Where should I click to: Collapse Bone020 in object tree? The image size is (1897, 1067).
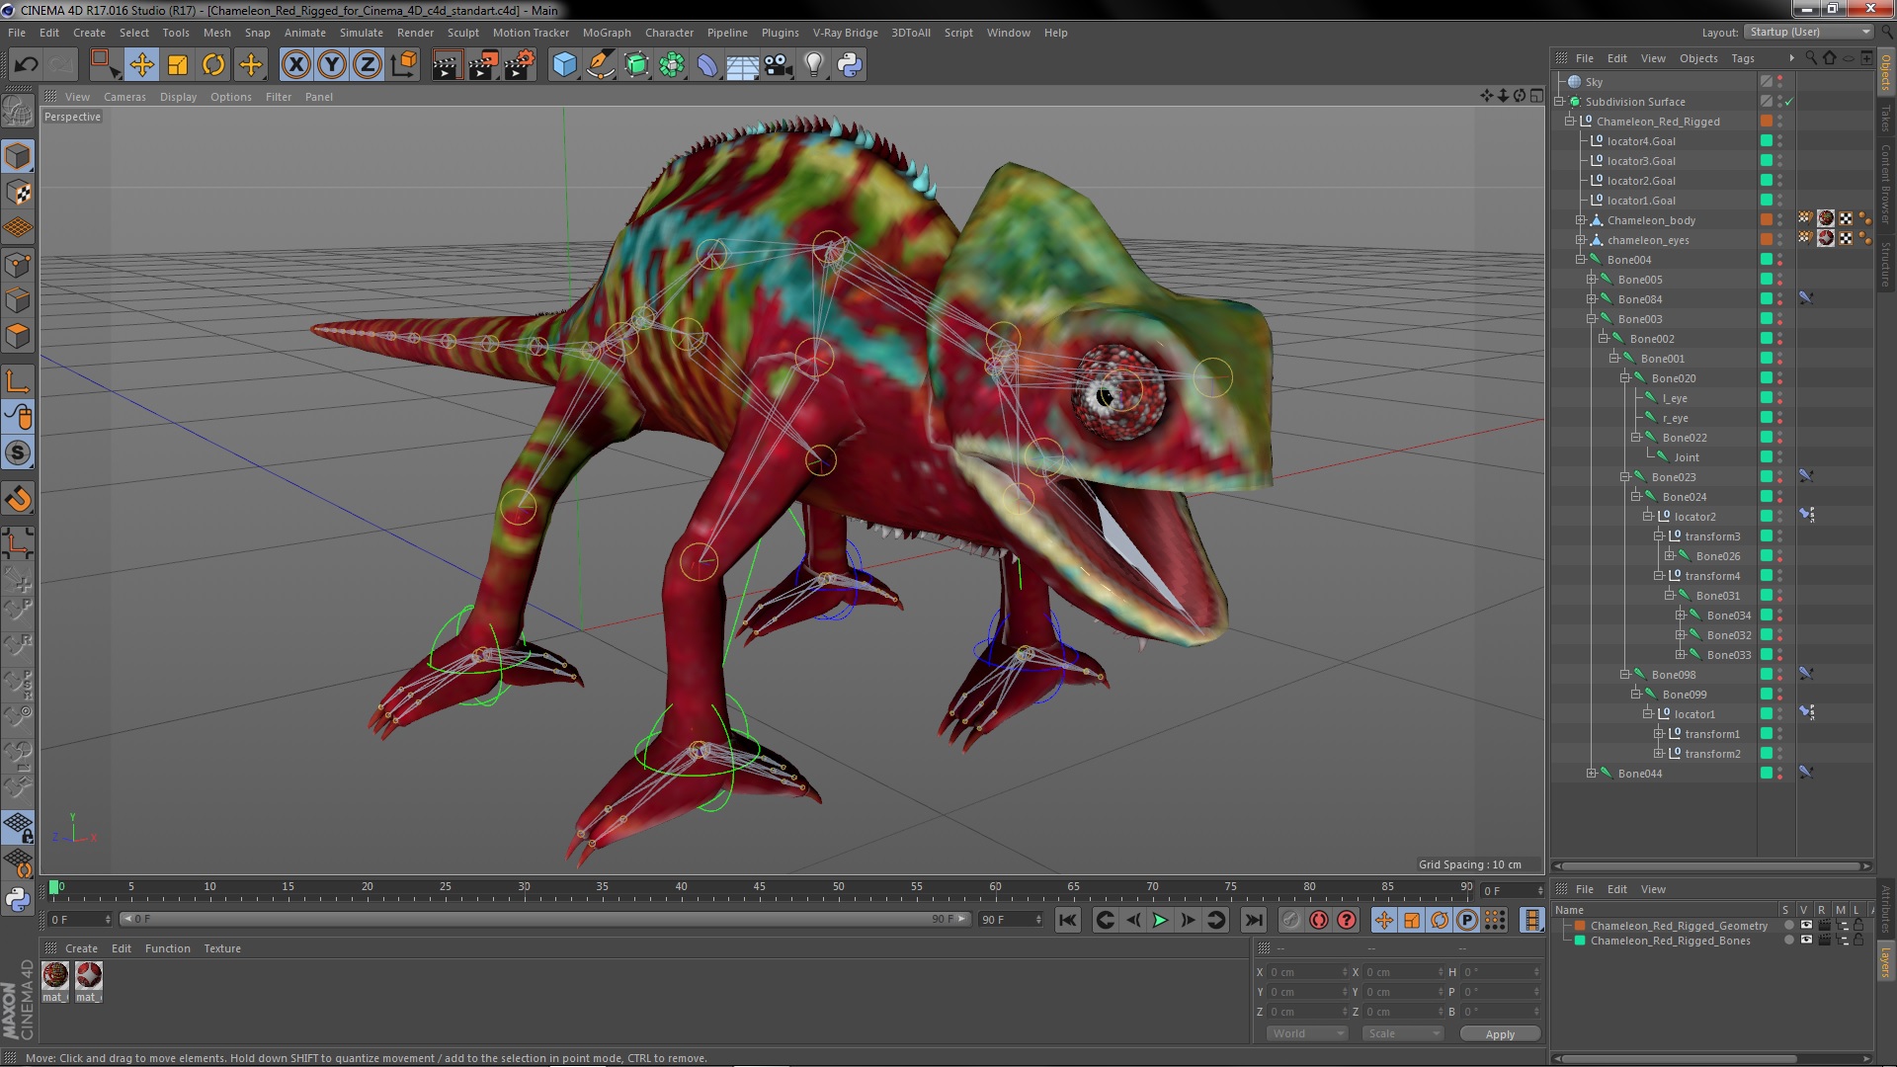(1624, 378)
